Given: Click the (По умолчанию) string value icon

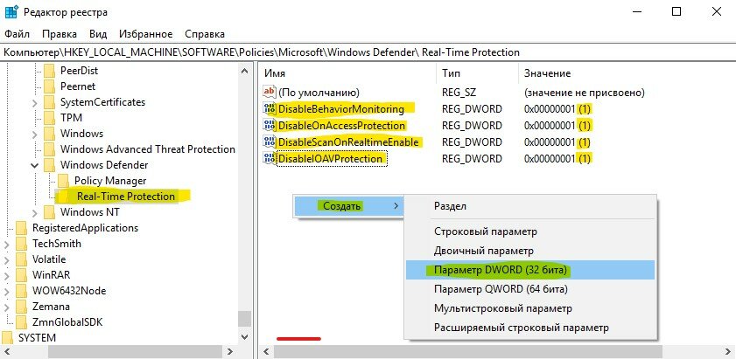Looking at the screenshot, I should 270,93.
